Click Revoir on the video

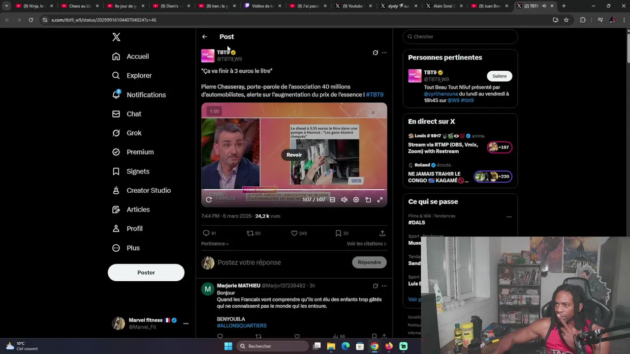(x=294, y=155)
